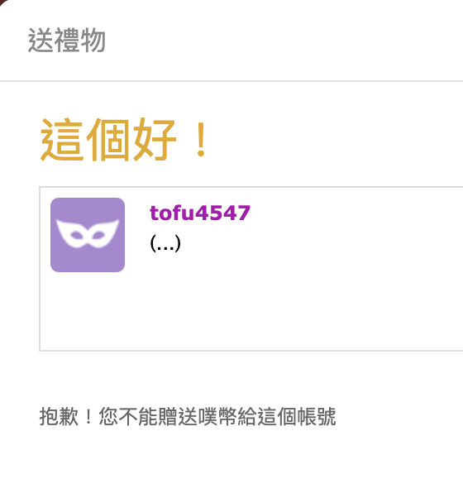Click the purple masquerade mask avatar

(x=88, y=235)
